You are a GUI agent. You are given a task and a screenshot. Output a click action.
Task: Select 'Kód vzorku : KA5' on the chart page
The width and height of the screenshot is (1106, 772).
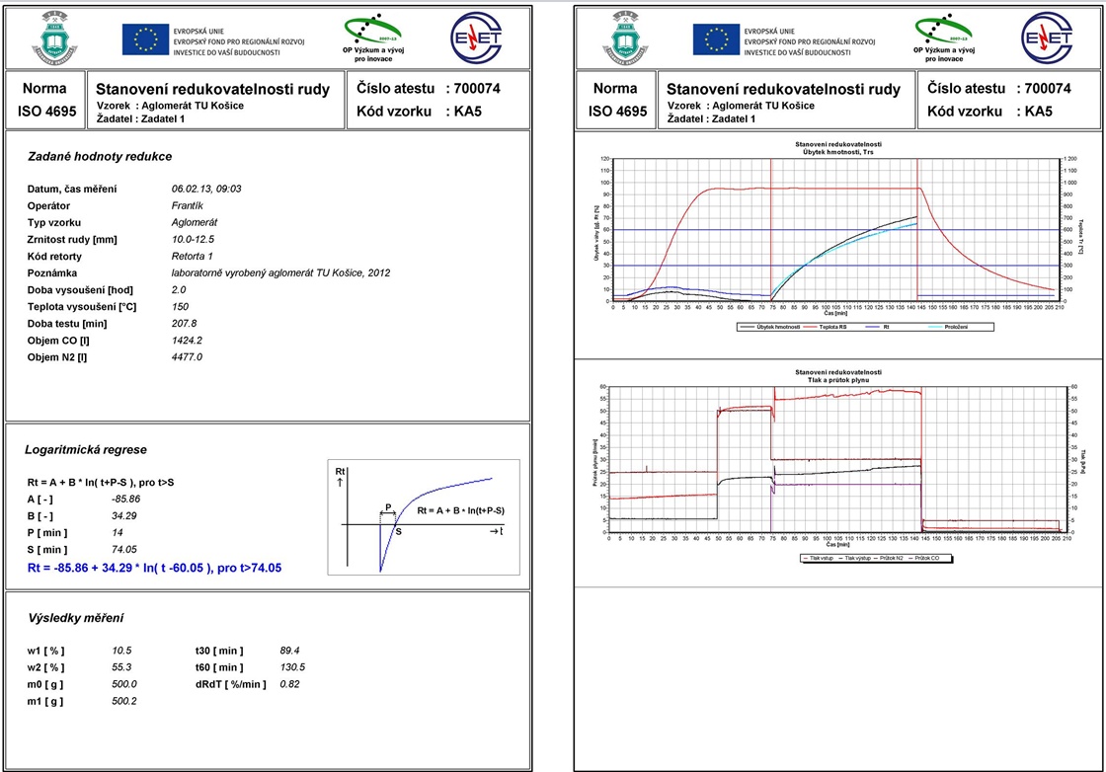click(989, 112)
